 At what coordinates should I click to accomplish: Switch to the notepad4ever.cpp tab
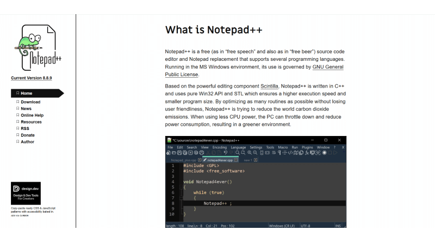pyautogui.click(x=220, y=160)
